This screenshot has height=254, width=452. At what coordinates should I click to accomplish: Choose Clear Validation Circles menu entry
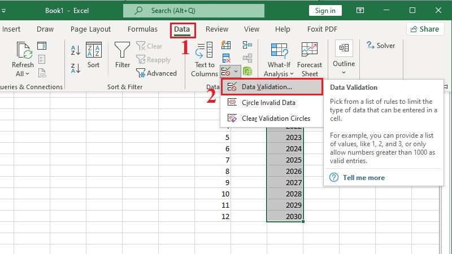[272, 119]
